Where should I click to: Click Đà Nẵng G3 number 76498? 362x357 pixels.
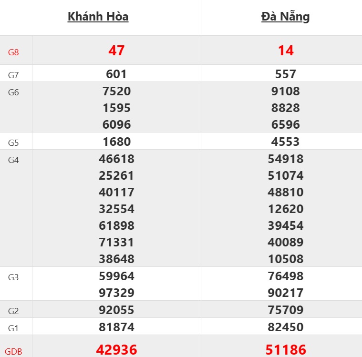(x=286, y=276)
